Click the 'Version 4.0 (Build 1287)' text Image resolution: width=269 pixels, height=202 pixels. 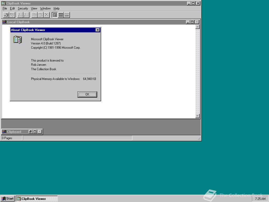click(46, 43)
